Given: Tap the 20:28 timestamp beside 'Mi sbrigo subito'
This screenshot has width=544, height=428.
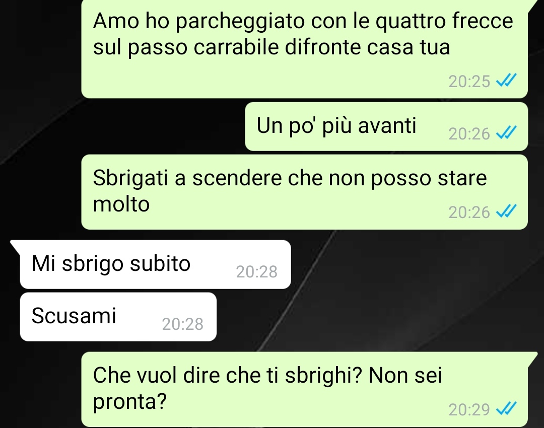Looking at the screenshot, I should pos(257,271).
